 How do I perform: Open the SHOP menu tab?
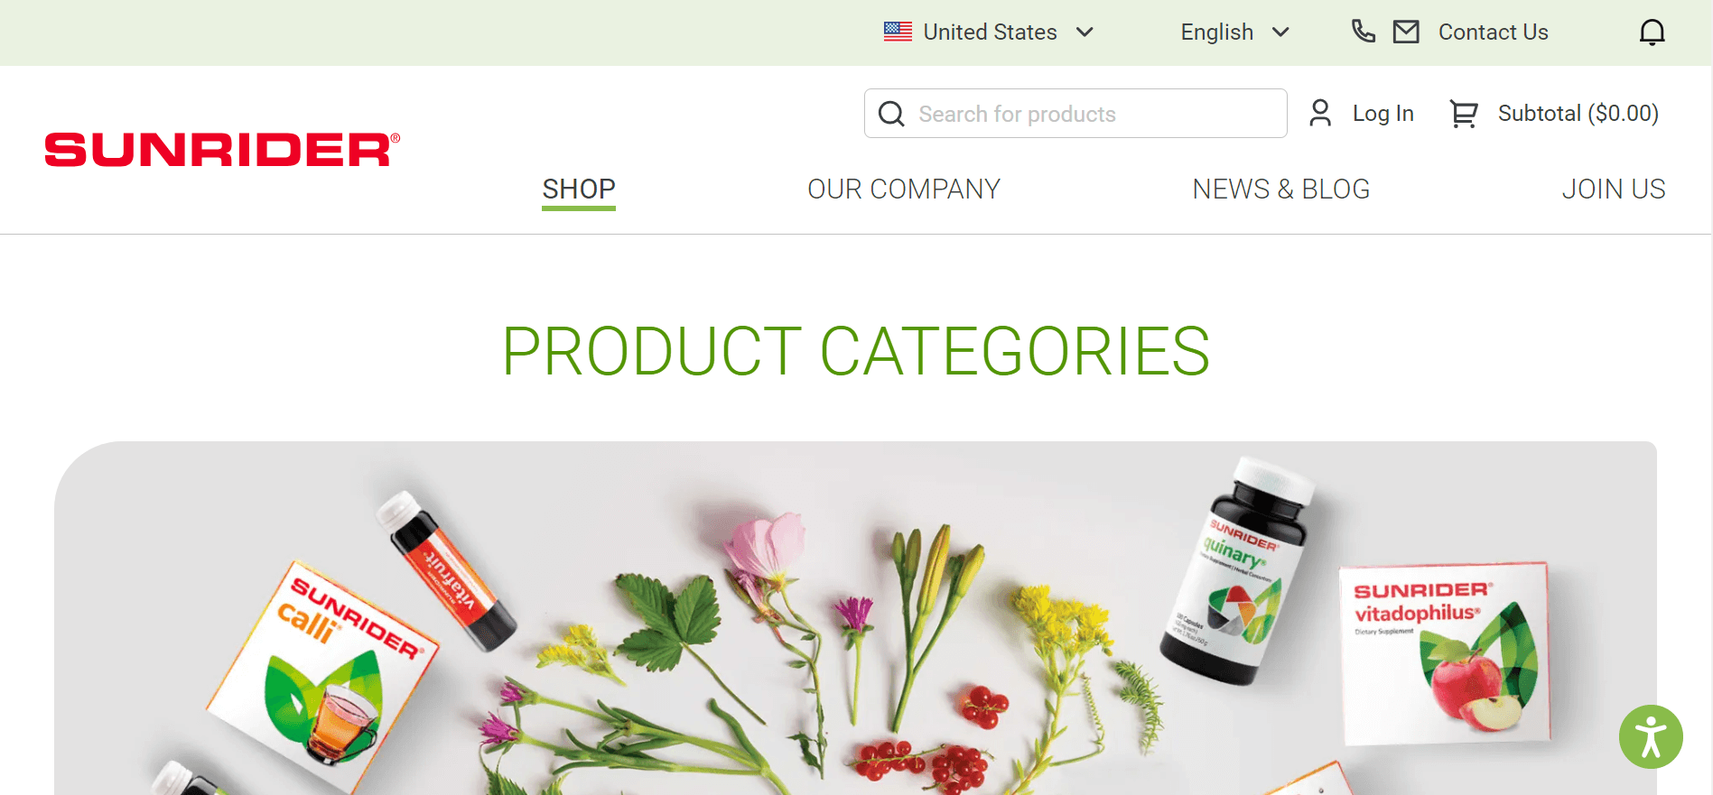(579, 190)
